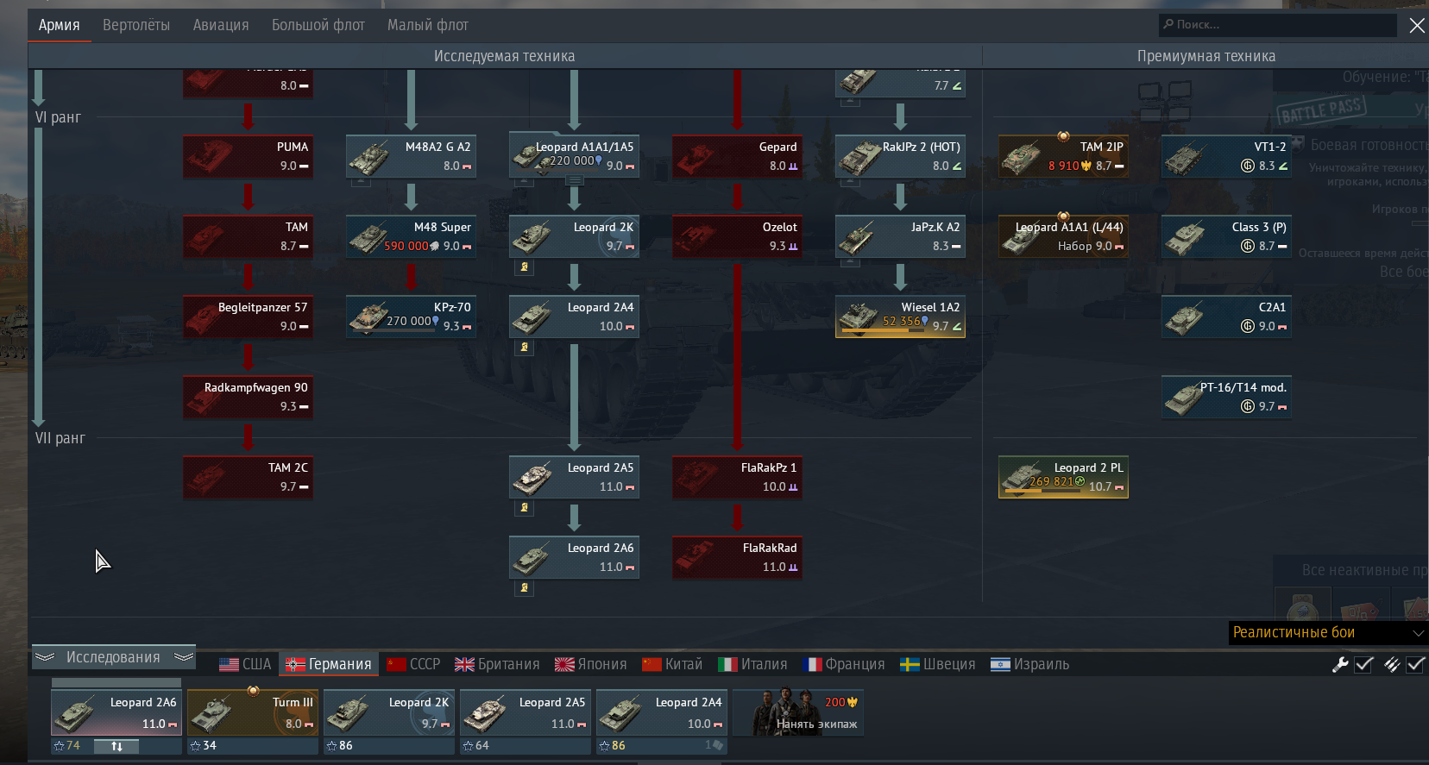
Task: Select the Япония nation tab
Action: 591,664
